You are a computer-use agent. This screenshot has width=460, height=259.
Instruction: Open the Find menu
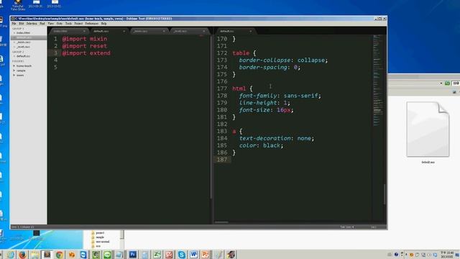(42, 24)
